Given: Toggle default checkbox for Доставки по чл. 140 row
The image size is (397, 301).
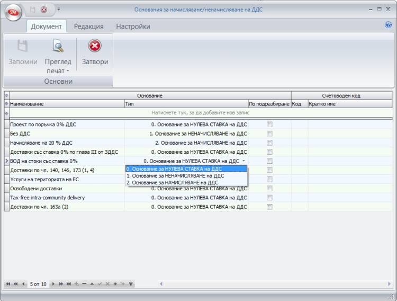Looking at the screenshot, I should [x=269, y=170].
